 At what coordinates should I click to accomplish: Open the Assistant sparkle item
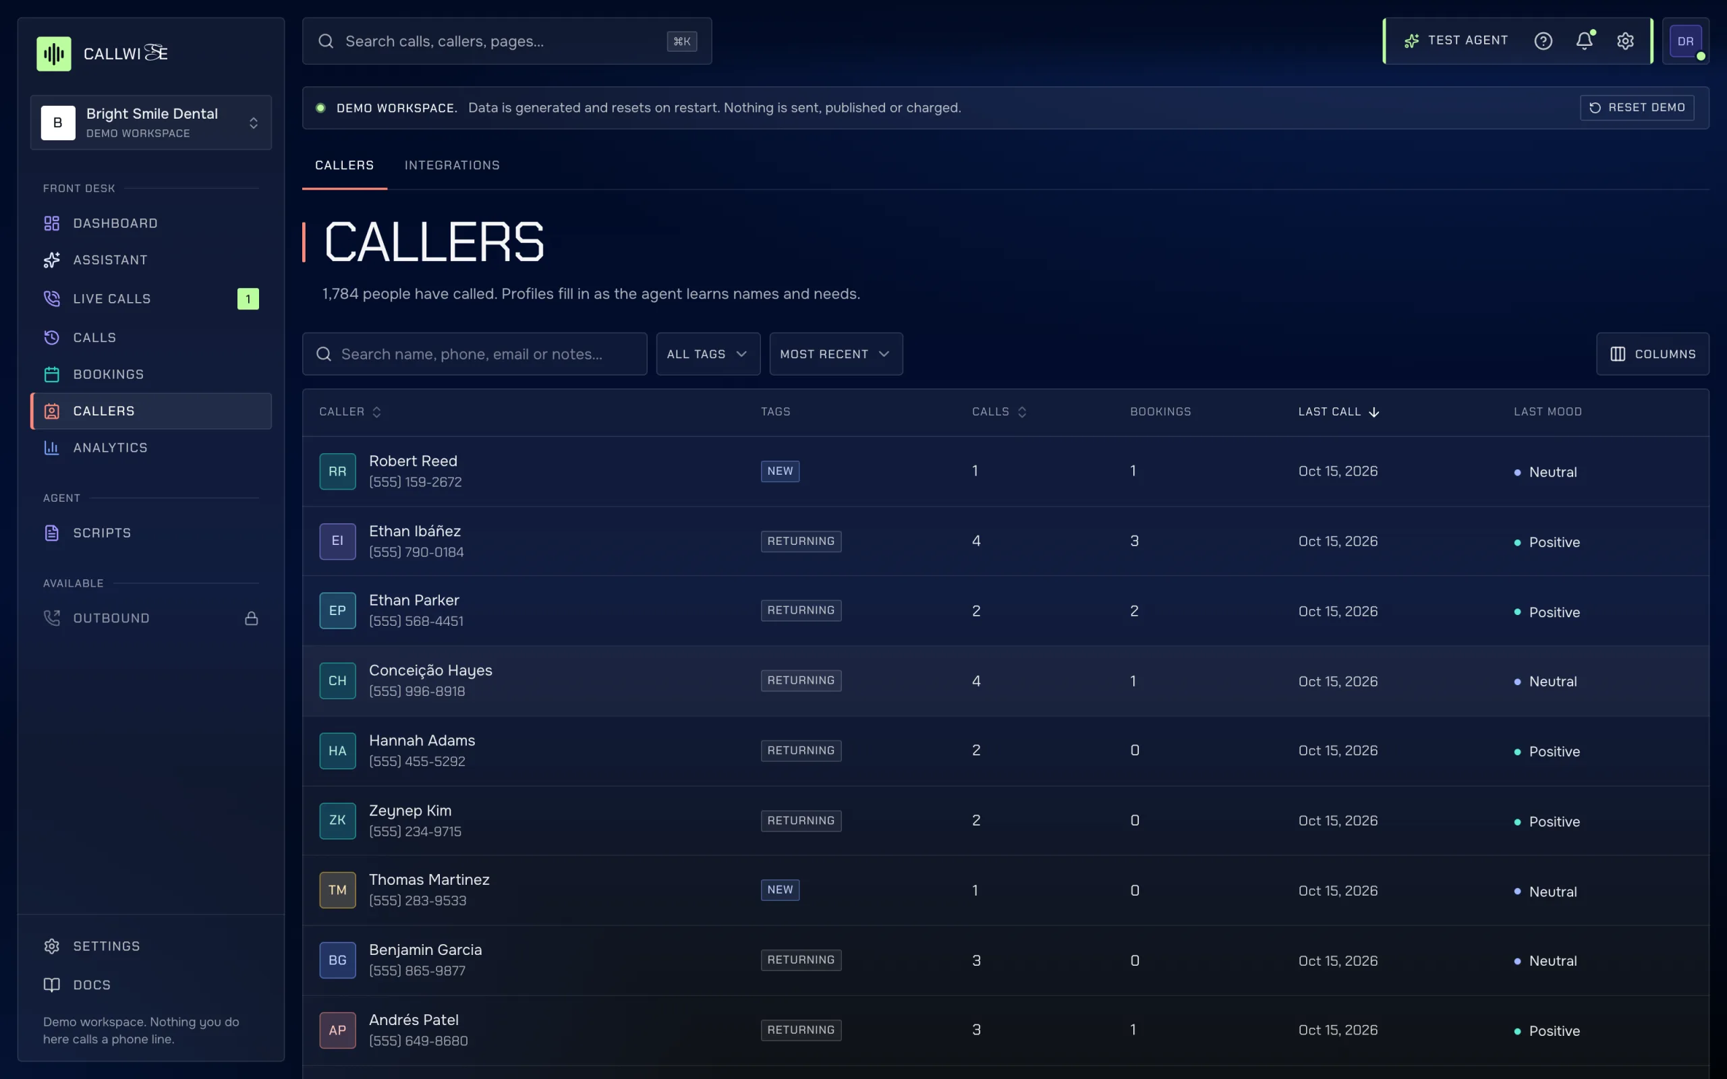click(x=150, y=260)
